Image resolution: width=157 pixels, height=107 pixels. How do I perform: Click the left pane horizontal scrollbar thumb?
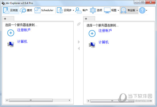tap(31, 100)
